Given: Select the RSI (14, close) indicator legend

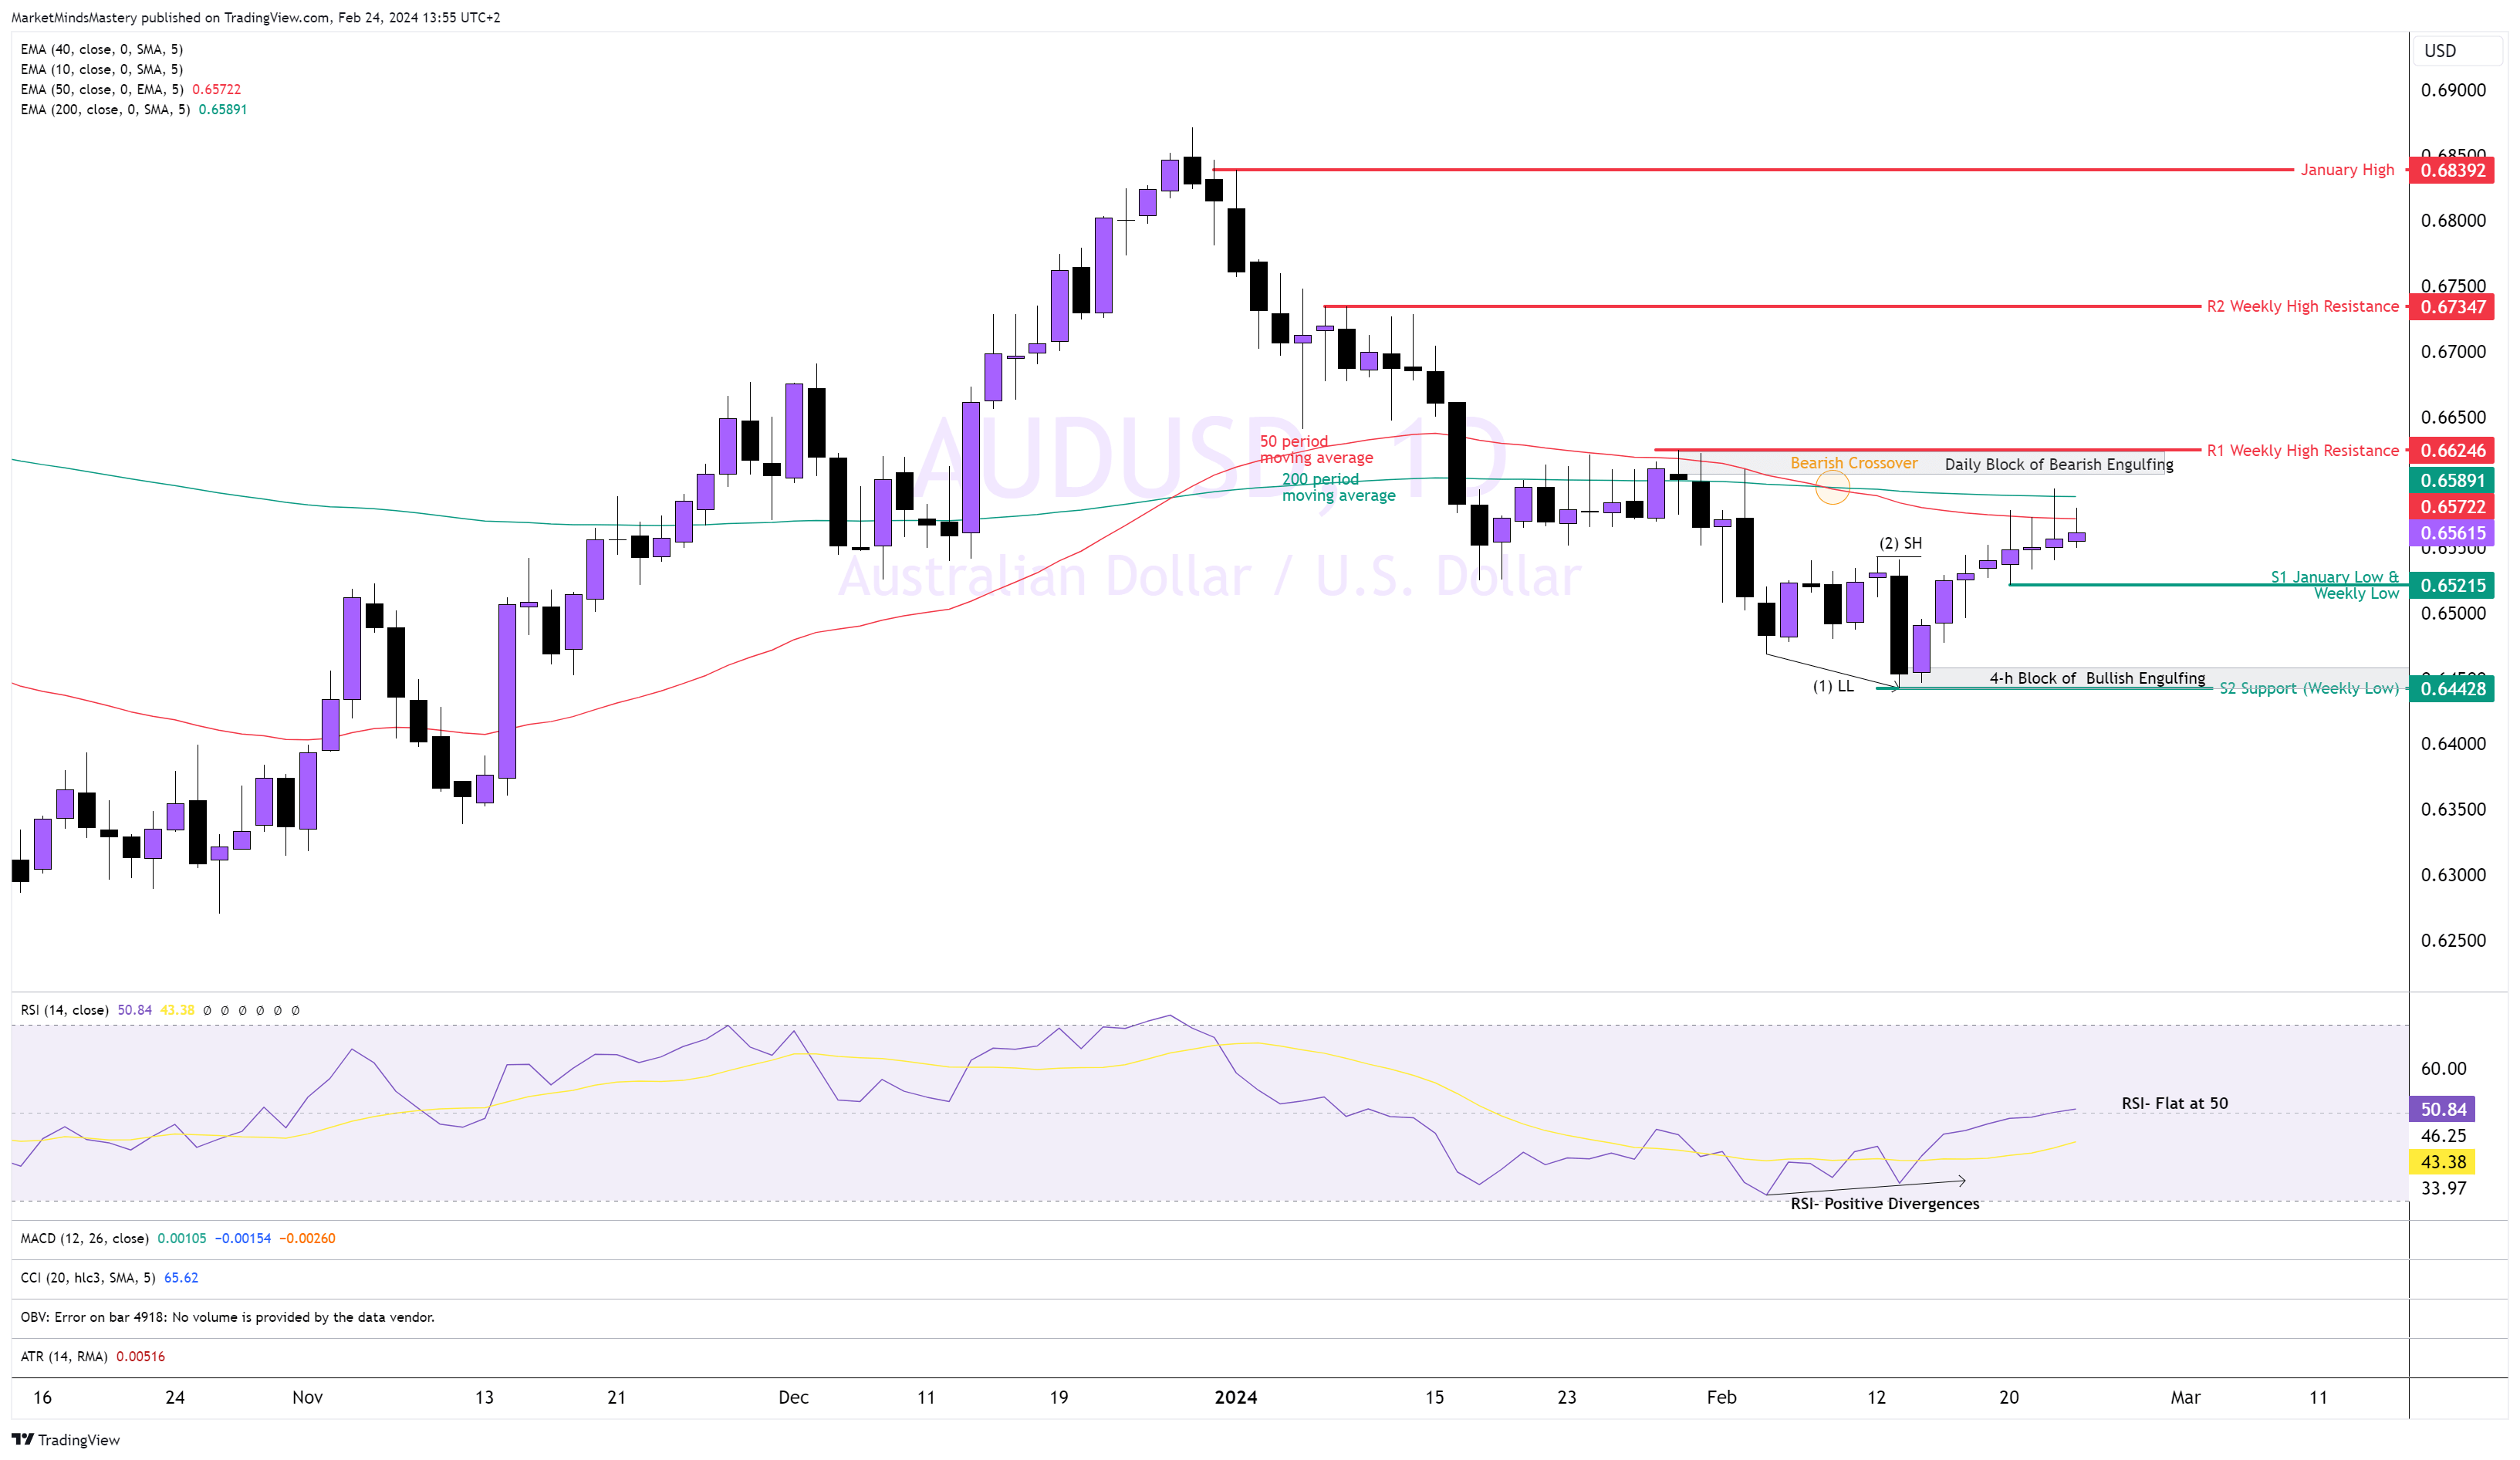Looking at the screenshot, I should click(x=65, y=1010).
